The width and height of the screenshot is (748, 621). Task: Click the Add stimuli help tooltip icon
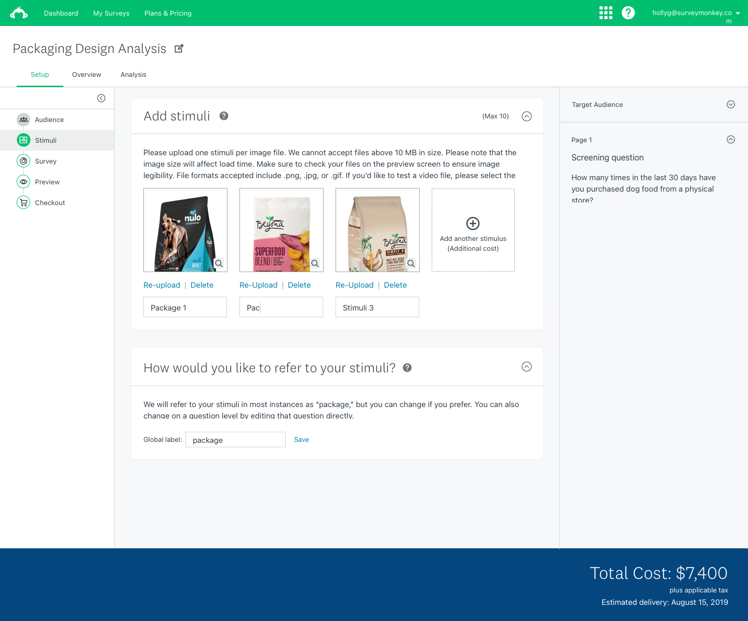[224, 116]
